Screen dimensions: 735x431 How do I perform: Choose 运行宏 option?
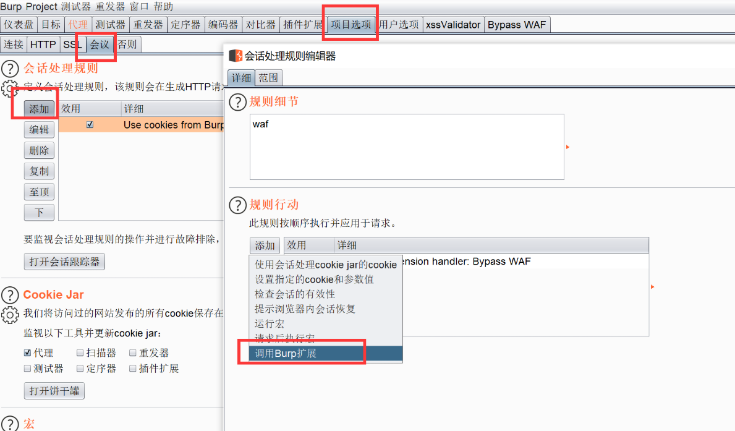(x=326, y=323)
